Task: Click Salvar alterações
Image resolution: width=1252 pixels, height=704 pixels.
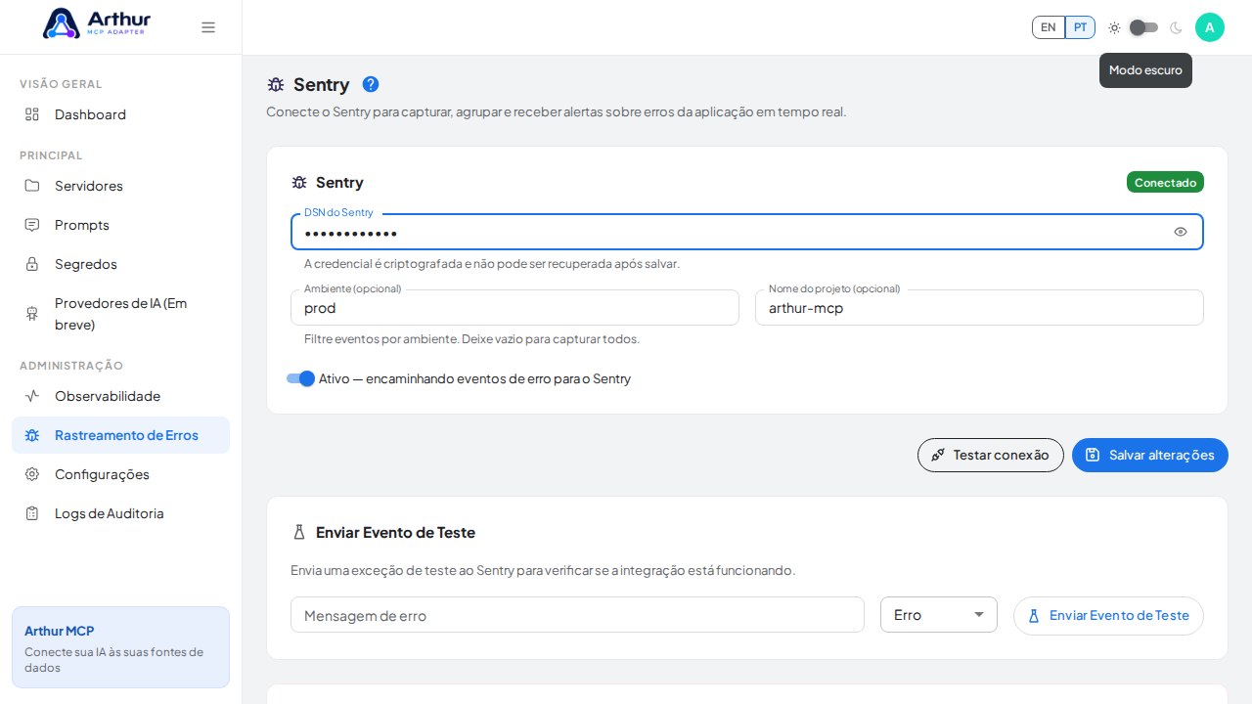Action: pyautogui.click(x=1150, y=455)
